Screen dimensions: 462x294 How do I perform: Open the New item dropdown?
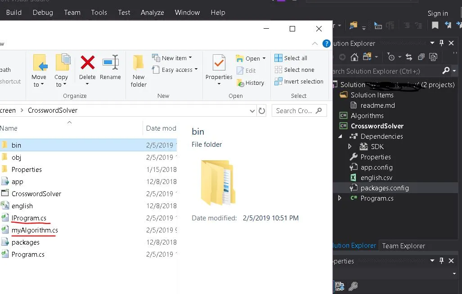[172, 58]
